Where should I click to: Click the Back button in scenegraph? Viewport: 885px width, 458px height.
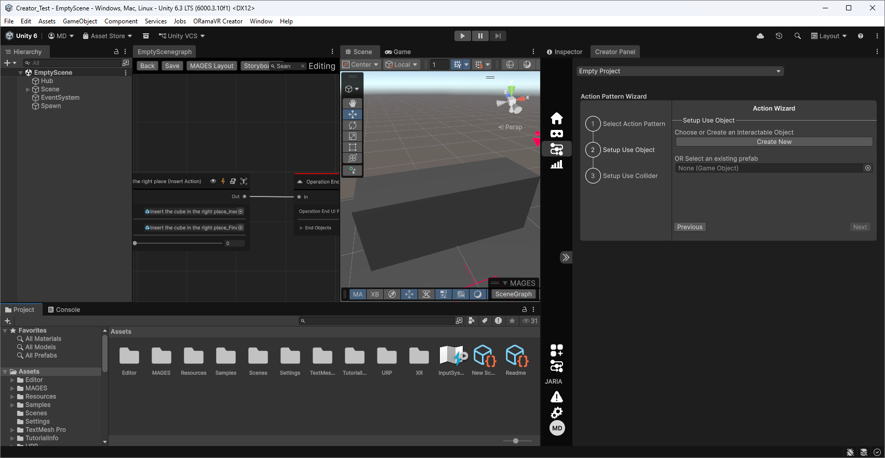click(147, 66)
